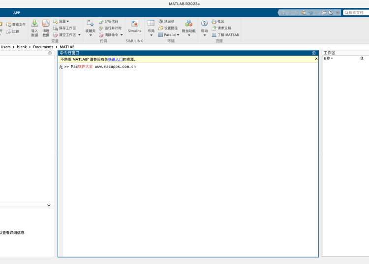Open Preferences (预设项) gear icon
The height and width of the screenshot is (264, 369).
pos(160,22)
